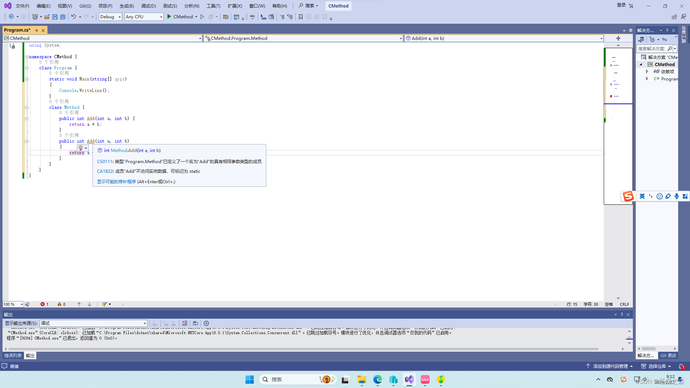
Task: Click the 搜索 box in the title bar
Action: coord(308,6)
